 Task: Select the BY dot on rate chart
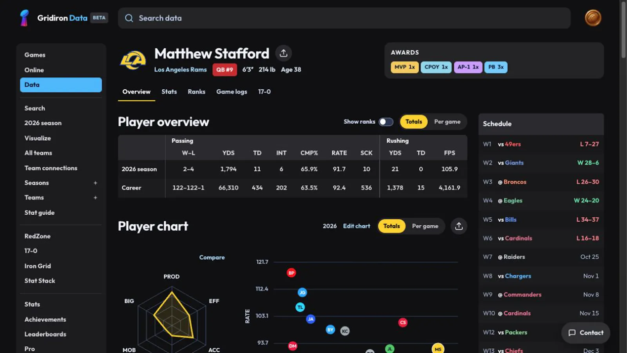pyautogui.click(x=330, y=330)
